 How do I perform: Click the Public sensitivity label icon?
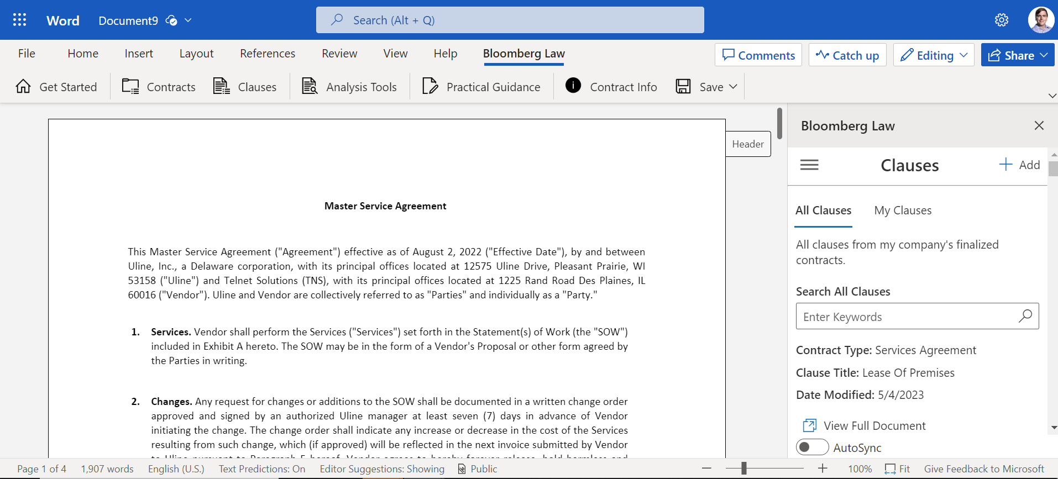point(462,469)
